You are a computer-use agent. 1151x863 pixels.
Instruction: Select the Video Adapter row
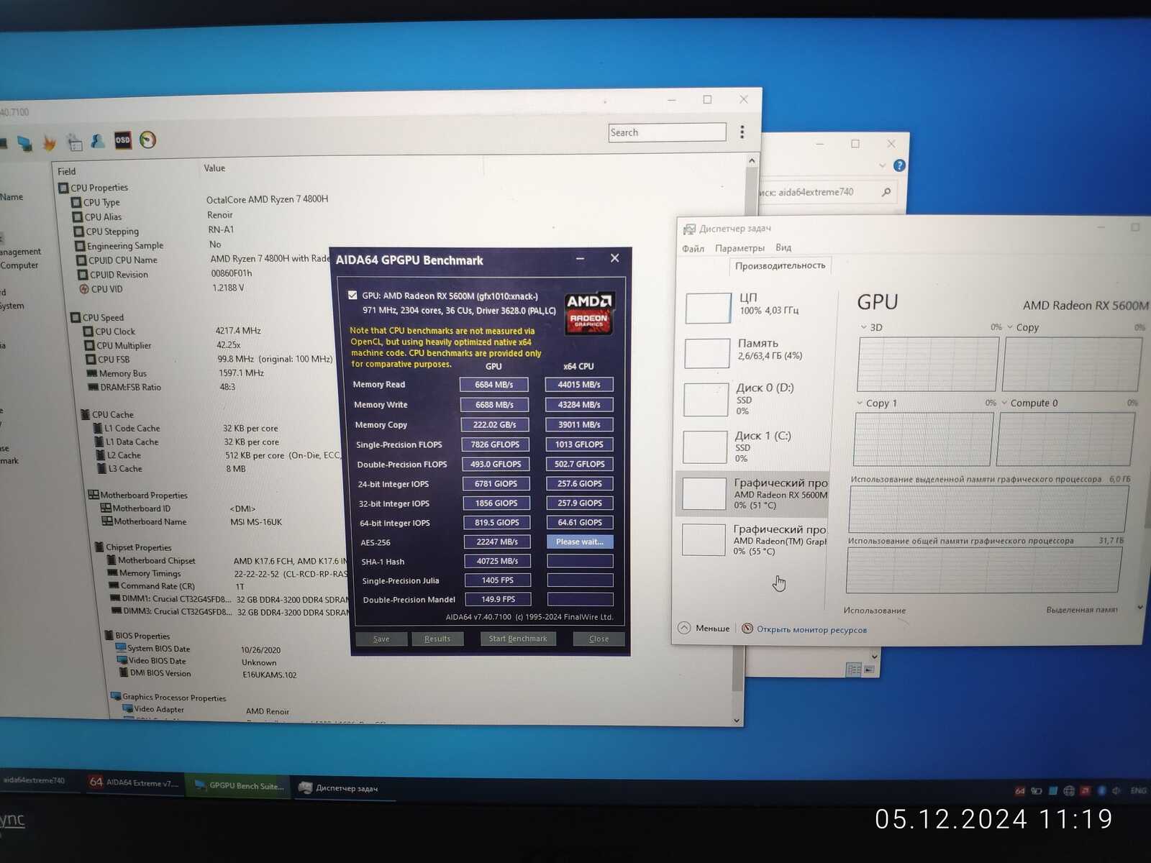(x=206, y=710)
